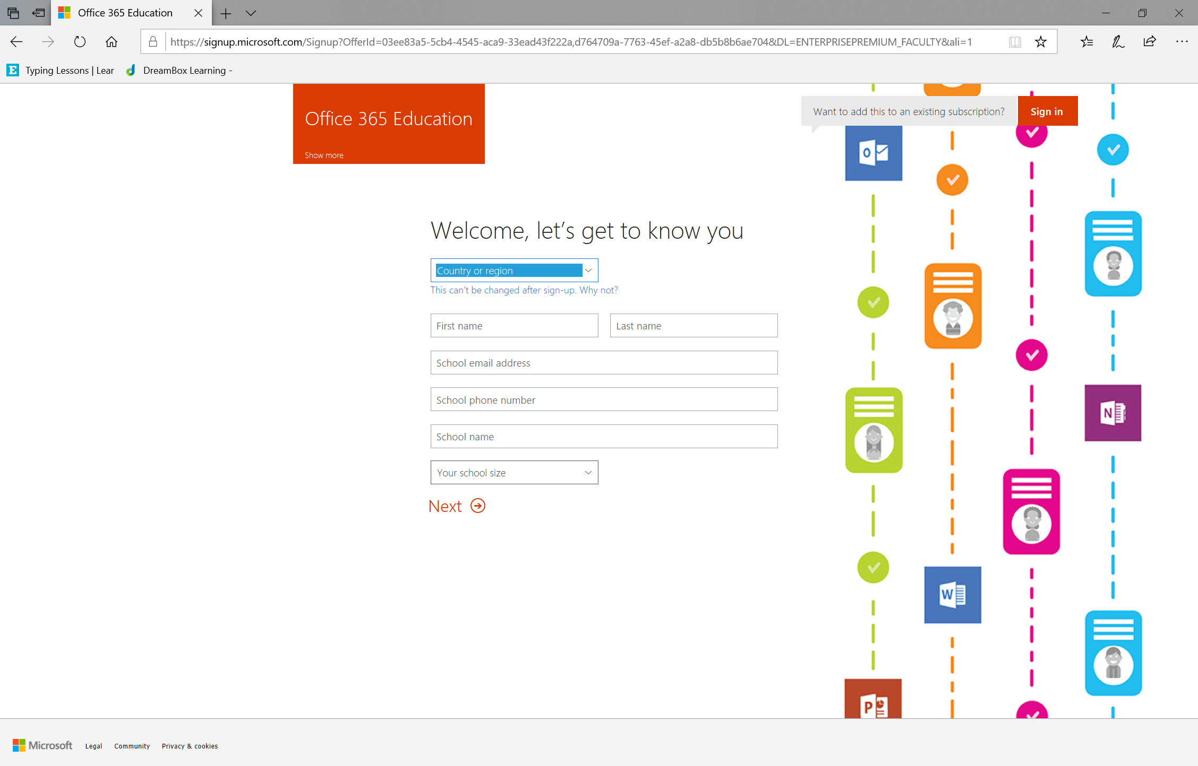Click the School email address input field
This screenshot has height=766, width=1198.
pyautogui.click(x=603, y=362)
